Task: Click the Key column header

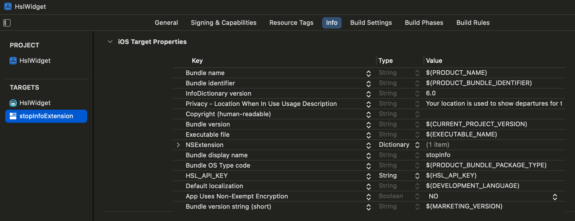Action: 197,61
